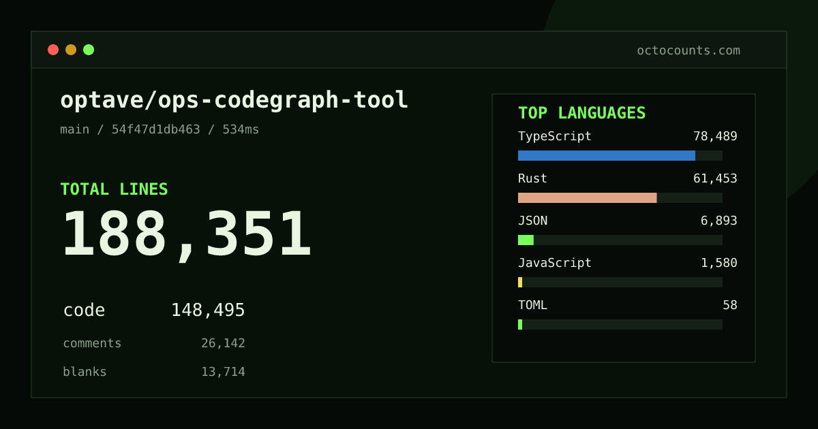Click the 'code' row label
This screenshot has height=429, width=818.
[x=84, y=311]
